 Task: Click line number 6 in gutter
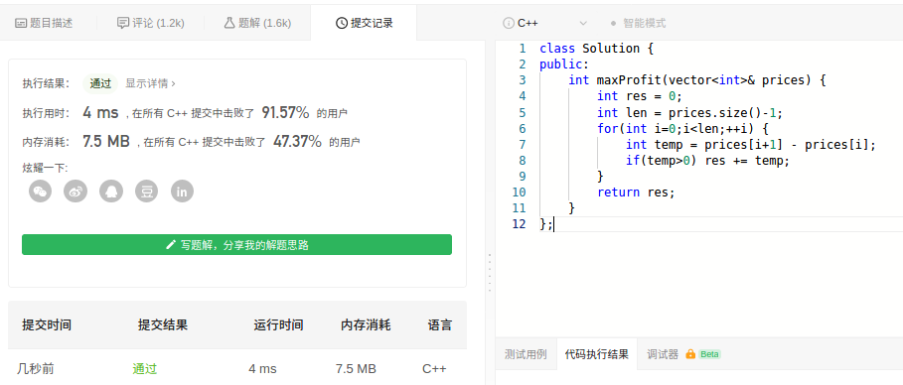tap(523, 128)
